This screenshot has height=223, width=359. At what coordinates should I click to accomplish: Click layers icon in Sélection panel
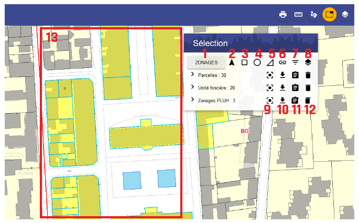(x=308, y=62)
